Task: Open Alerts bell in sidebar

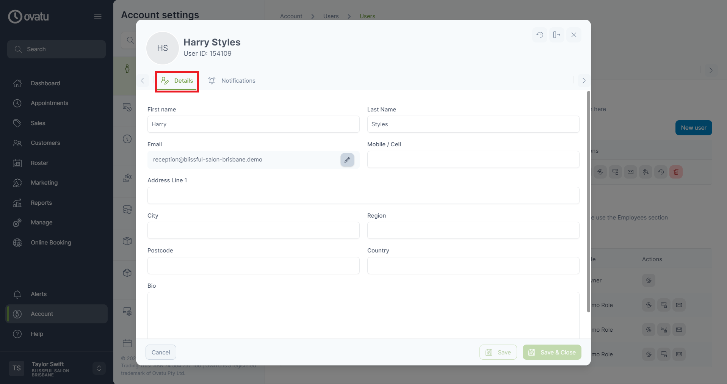Action: [x=38, y=294]
